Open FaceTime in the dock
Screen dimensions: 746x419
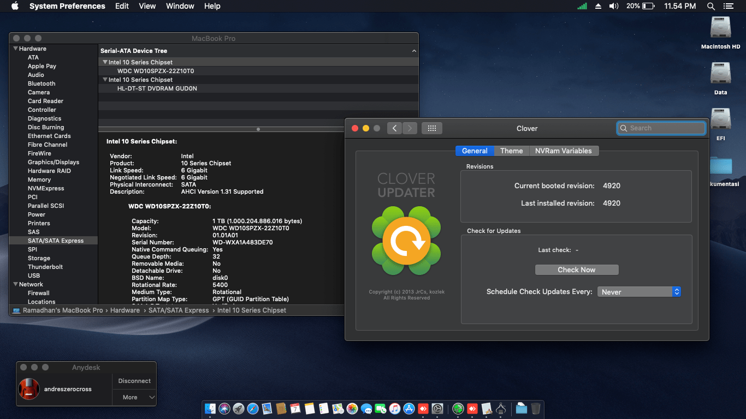381,408
